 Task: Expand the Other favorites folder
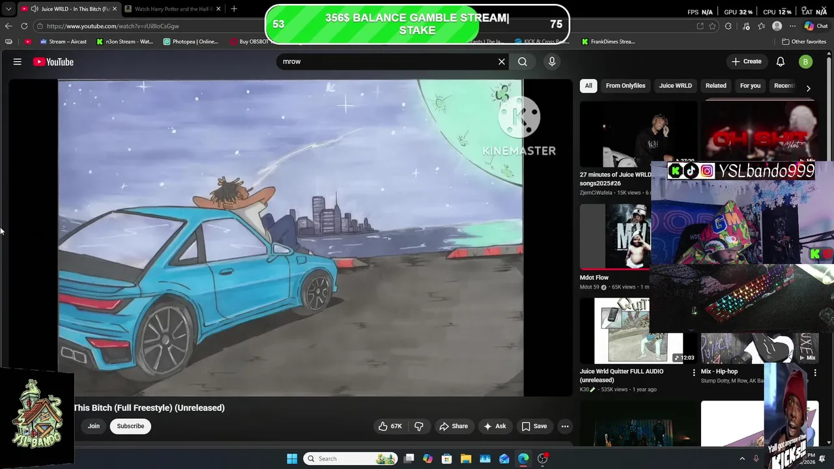click(804, 42)
